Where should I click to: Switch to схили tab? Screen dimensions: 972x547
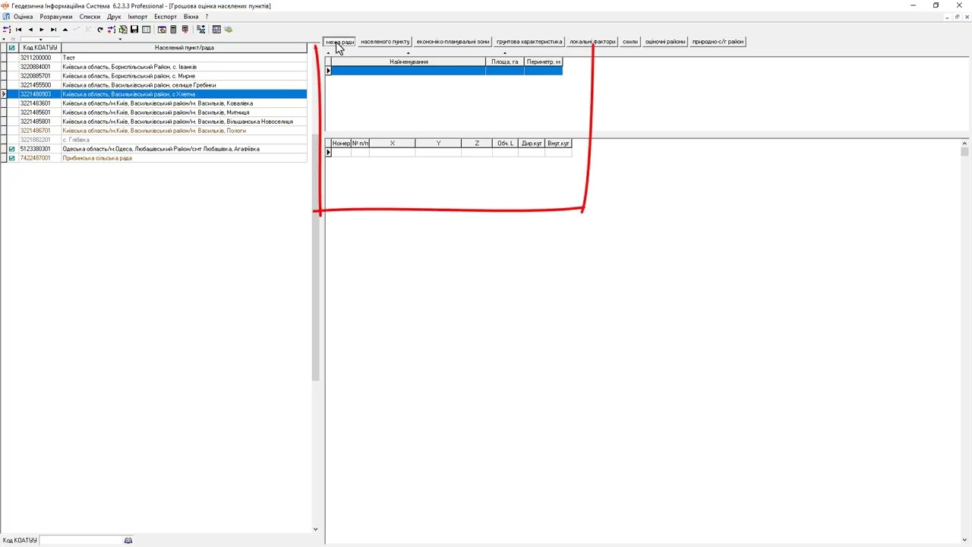click(x=630, y=42)
